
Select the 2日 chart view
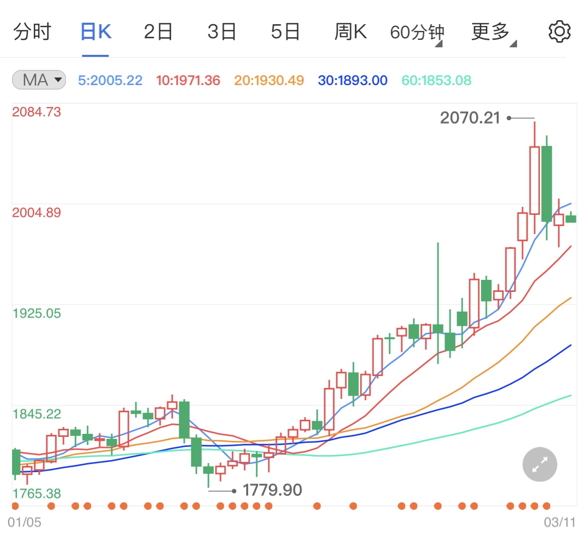click(158, 31)
